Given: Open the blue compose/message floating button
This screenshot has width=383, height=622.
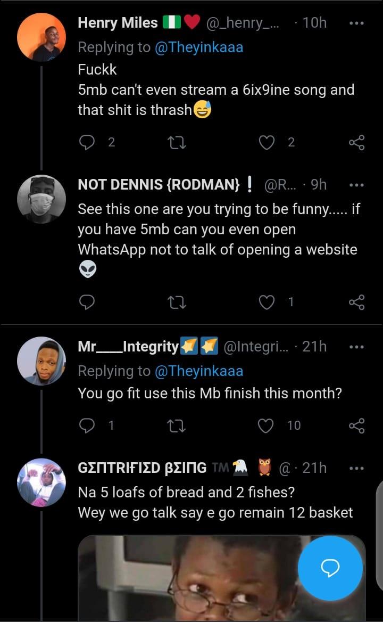Looking at the screenshot, I should (330, 568).
